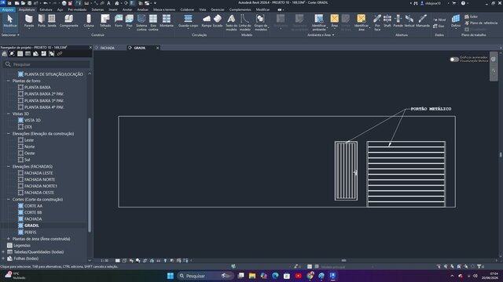Select the Modificar arrow tool
This screenshot has height=282, width=503.
click(10, 21)
